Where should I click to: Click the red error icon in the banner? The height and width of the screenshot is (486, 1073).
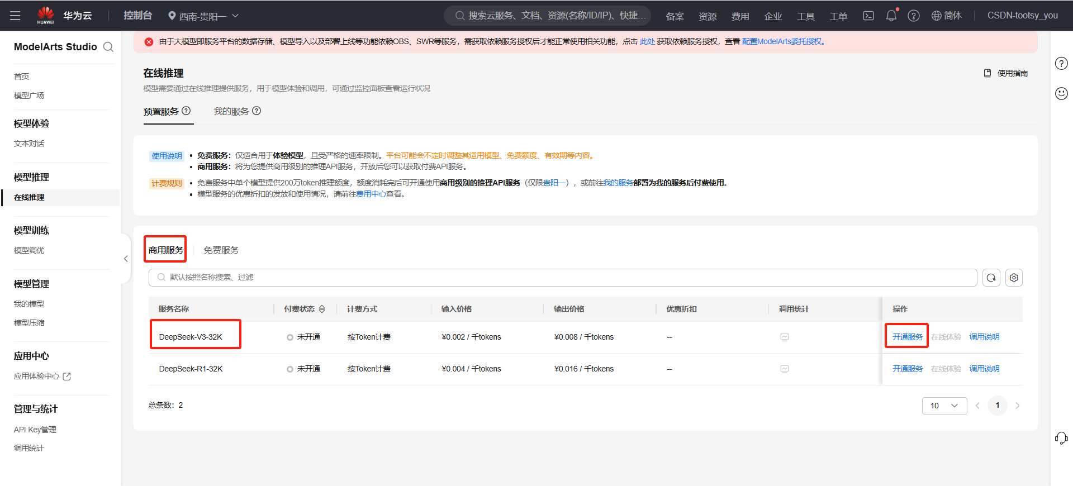pyautogui.click(x=149, y=42)
